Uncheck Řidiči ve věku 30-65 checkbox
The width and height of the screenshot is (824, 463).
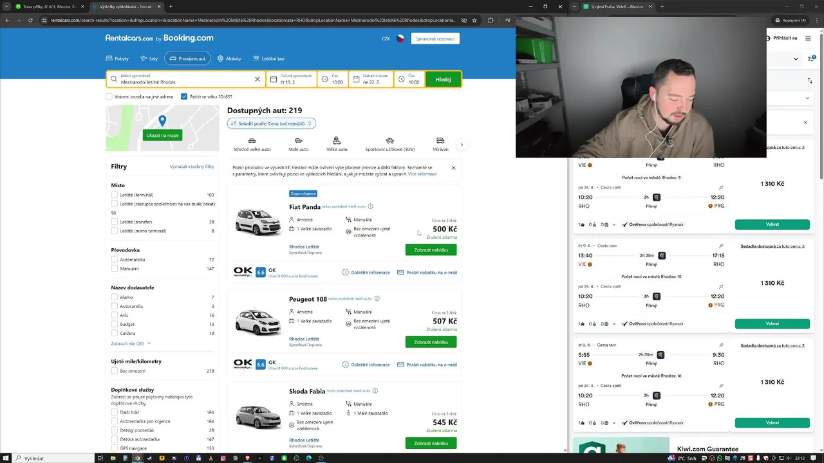point(184,96)
